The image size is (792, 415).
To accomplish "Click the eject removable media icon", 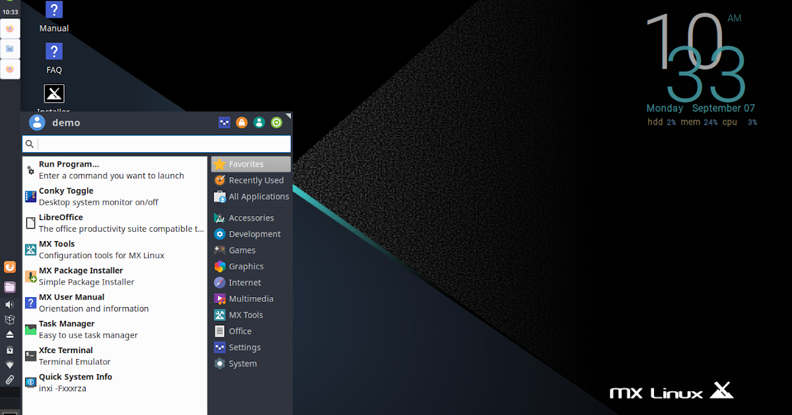I will coord(10,335).
